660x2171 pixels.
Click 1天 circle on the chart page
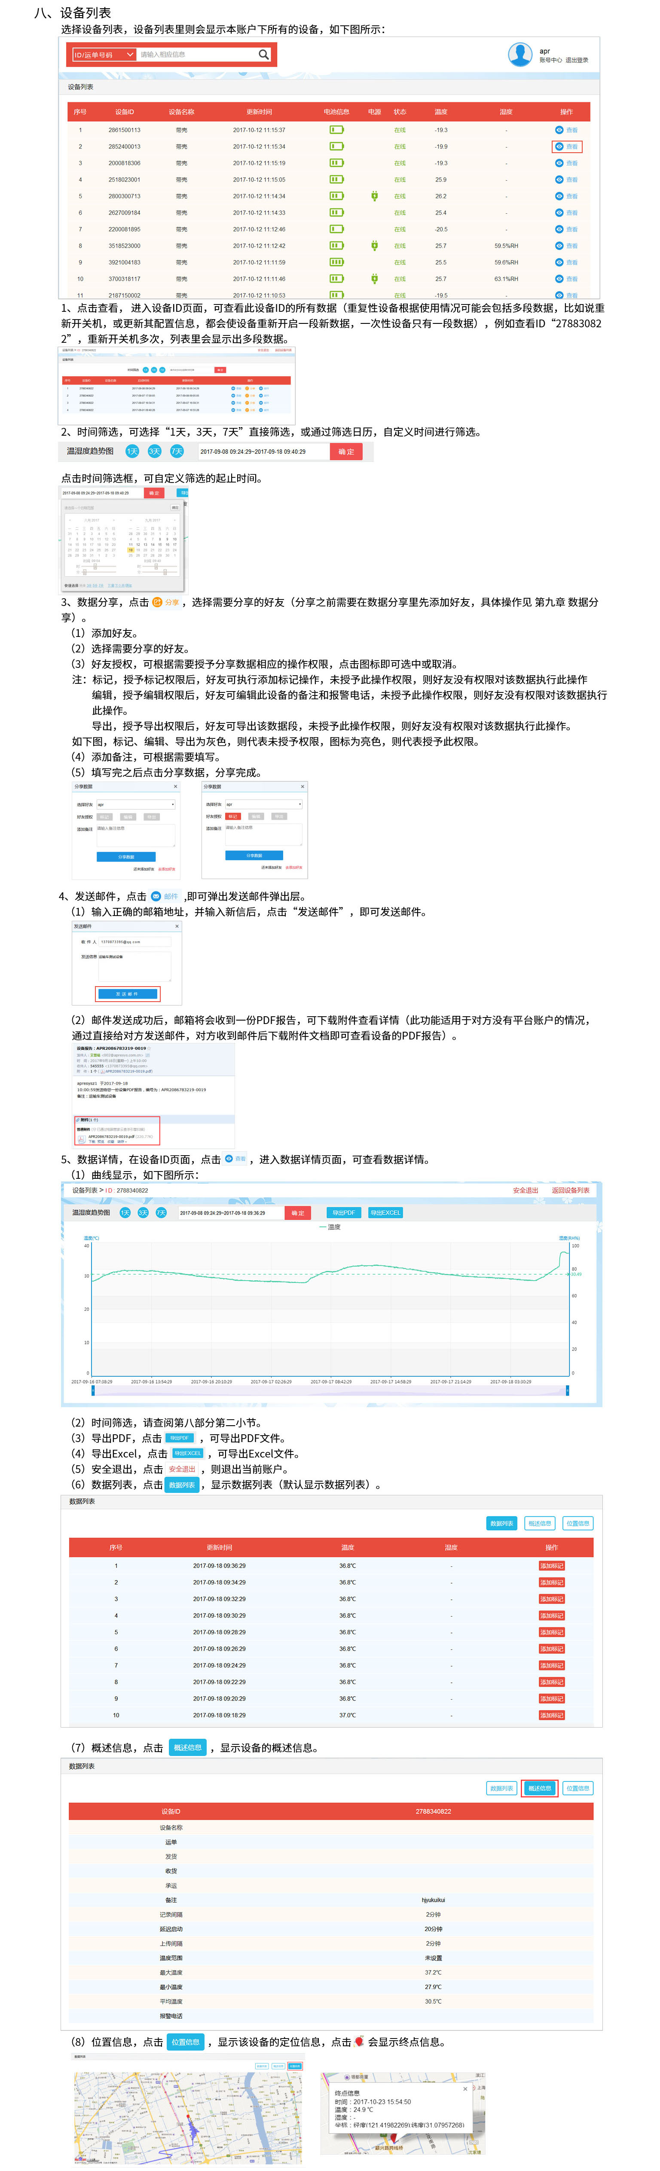point(125,1213)
